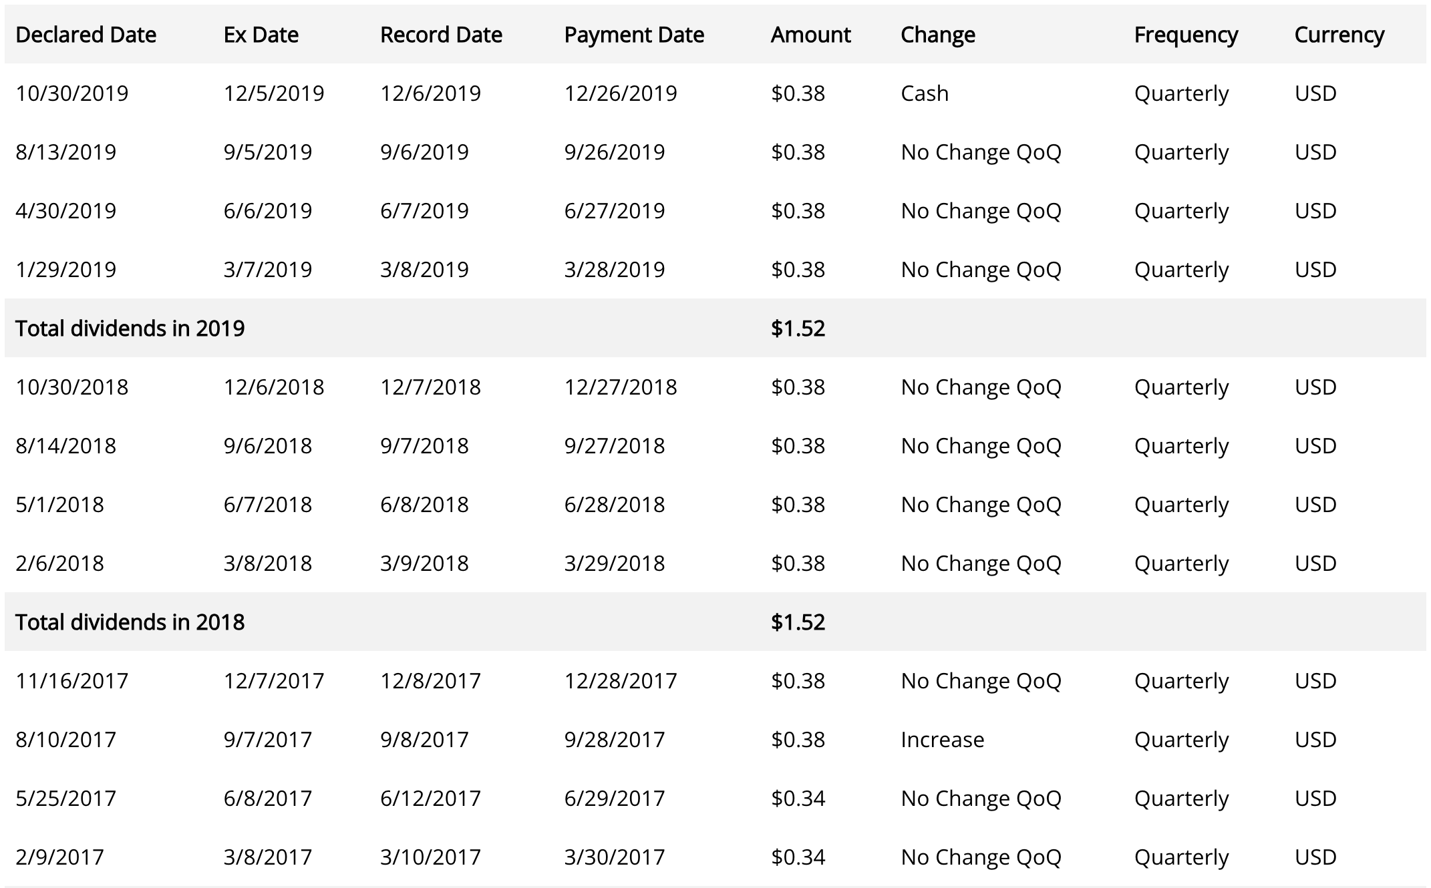1431x888 pixels.
Task: Click record date 6/12/2017
Action: pyautogui.click(x=430, y=799)
